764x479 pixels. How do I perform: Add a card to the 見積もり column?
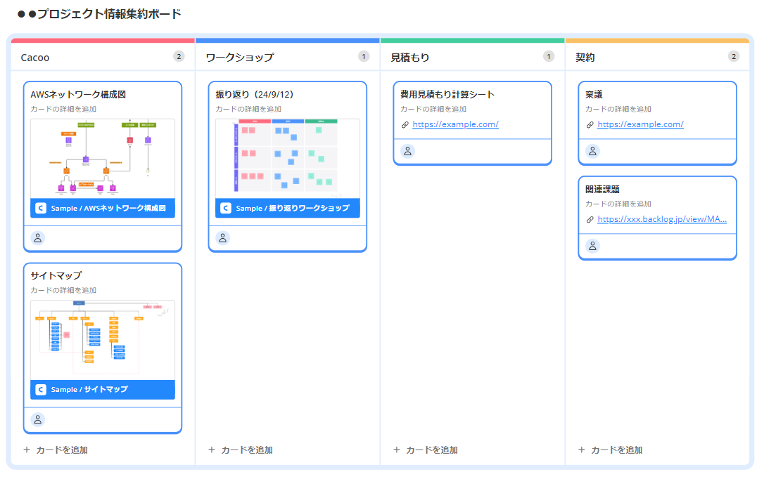(426, 450)
